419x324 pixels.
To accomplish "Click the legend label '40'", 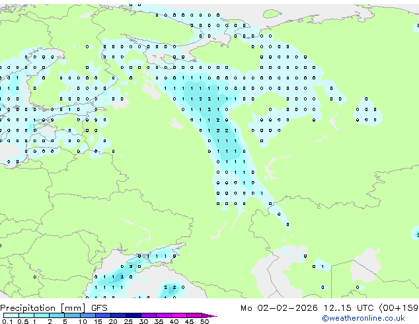I will (x=174, y=321).
